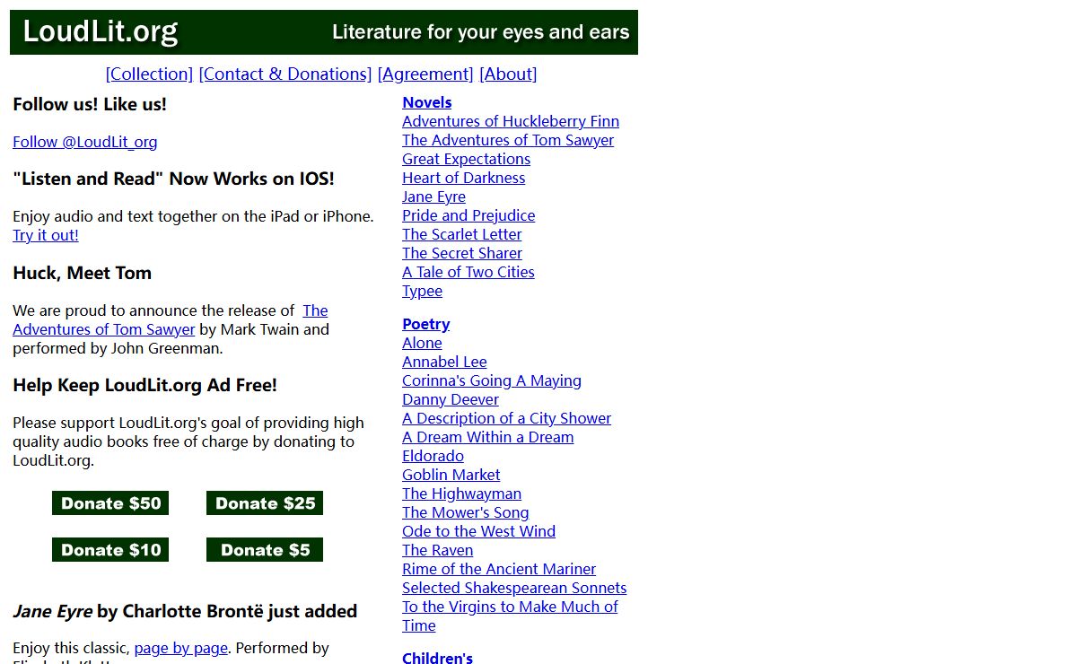This screenshot has width=1077, height=664.
Task: Open the Children's category heading
Action: [438, 658]
